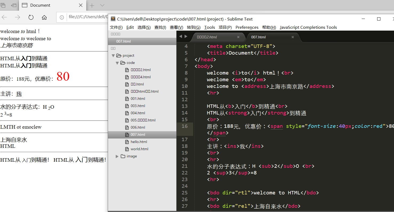This screenshot has height=212, width=394.
Task: Switch to the editor tab ending in 2.html
Action: click(218, 37)
